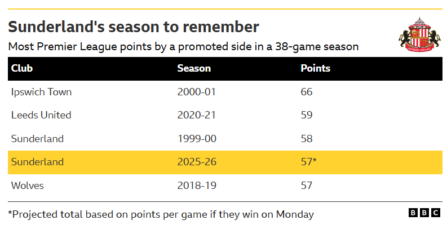This screenshot has height=229, width=447.
Task: Select the 2000-01 season cell
Action: point(197,91)
